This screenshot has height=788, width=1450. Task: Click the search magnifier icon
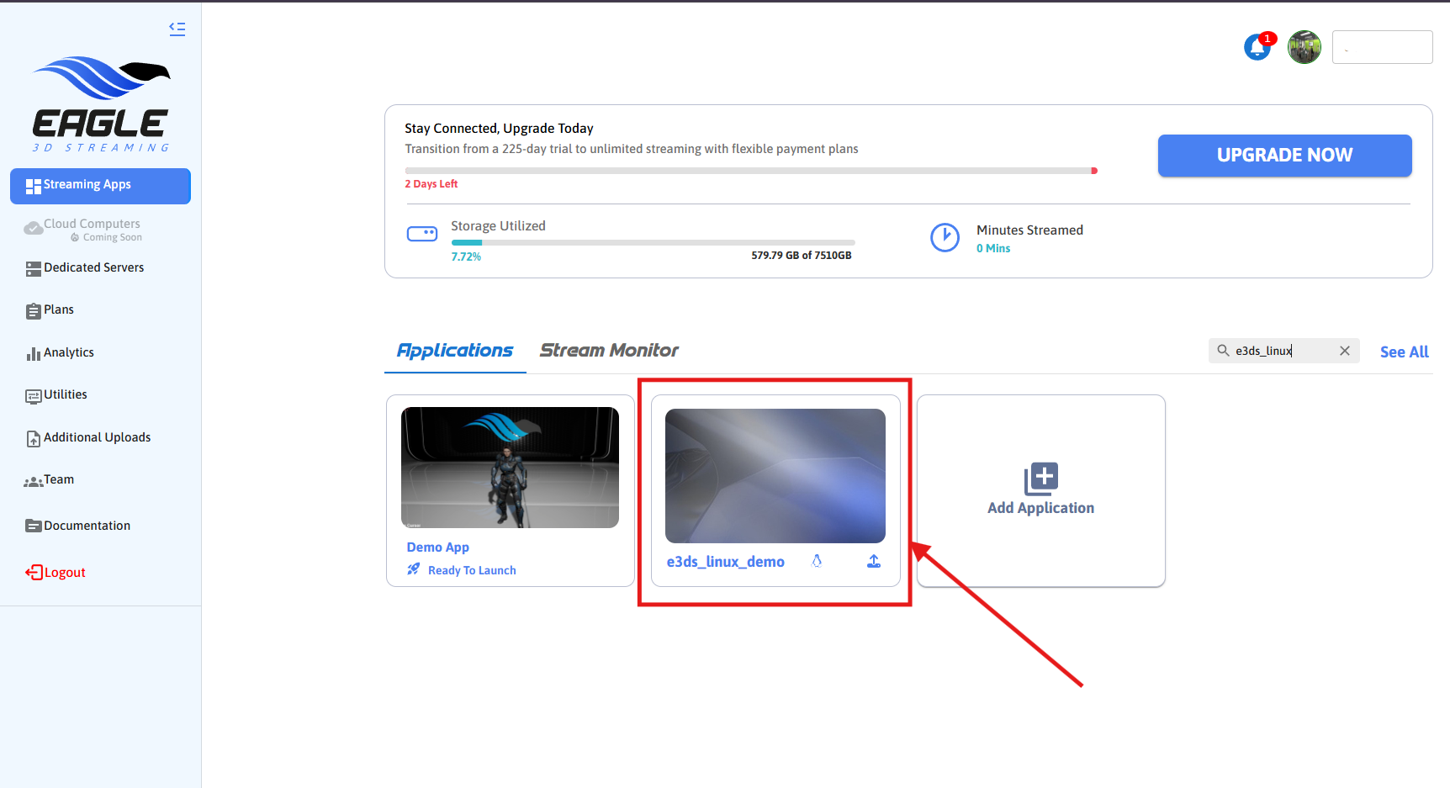click(x=1223, y=351)
